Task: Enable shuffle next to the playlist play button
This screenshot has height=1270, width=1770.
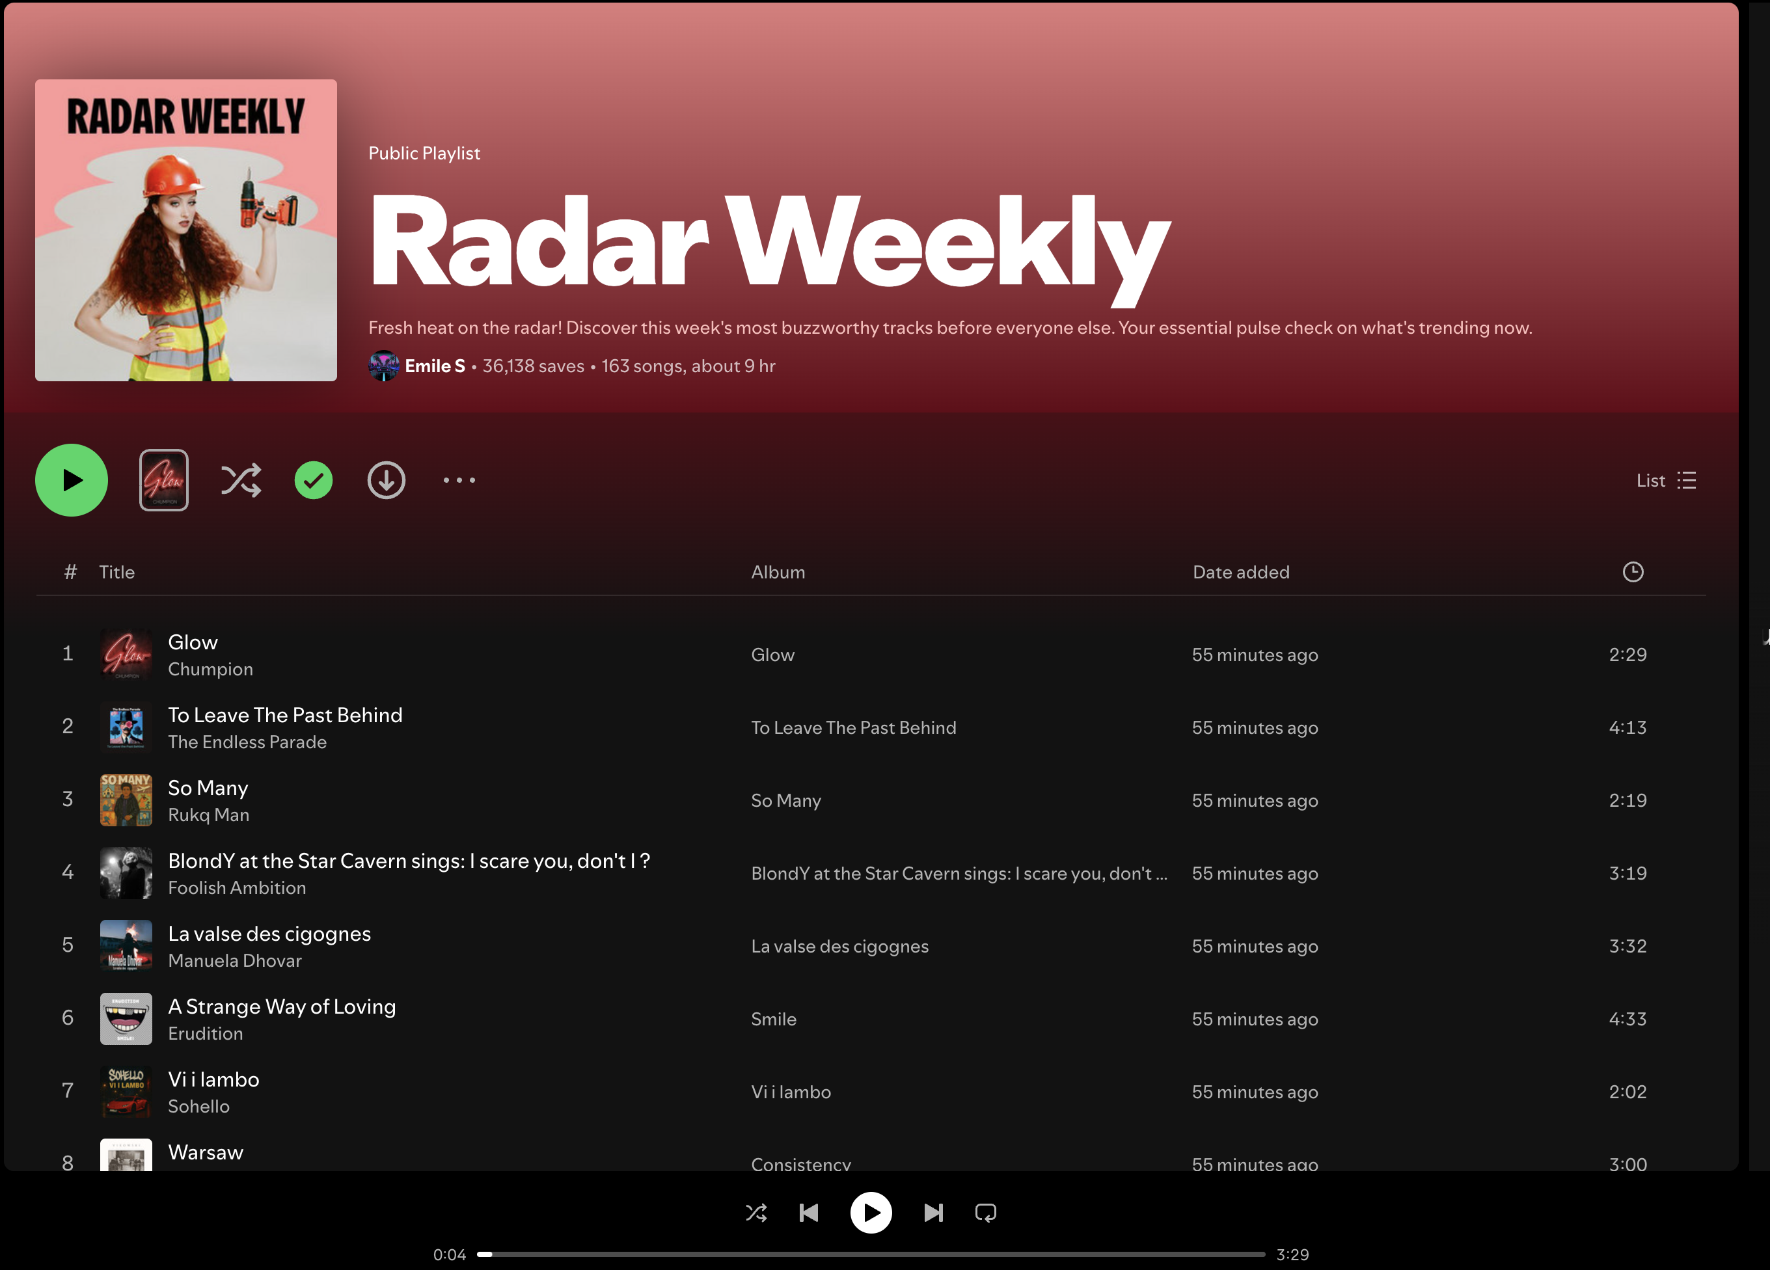Action: (x=240, y=480)
